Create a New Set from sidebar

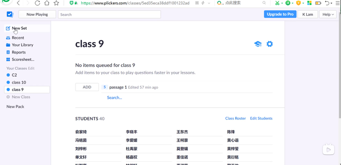click(27, 28)
